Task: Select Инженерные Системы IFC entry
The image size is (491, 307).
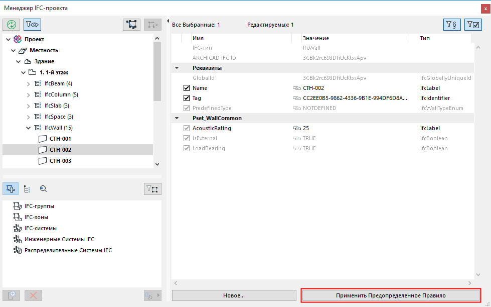Action: (59, 239)
